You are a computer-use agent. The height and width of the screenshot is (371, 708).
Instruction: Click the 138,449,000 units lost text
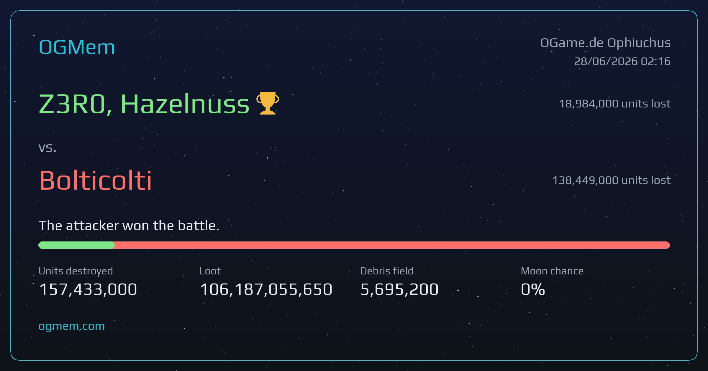tap(611, 180)
